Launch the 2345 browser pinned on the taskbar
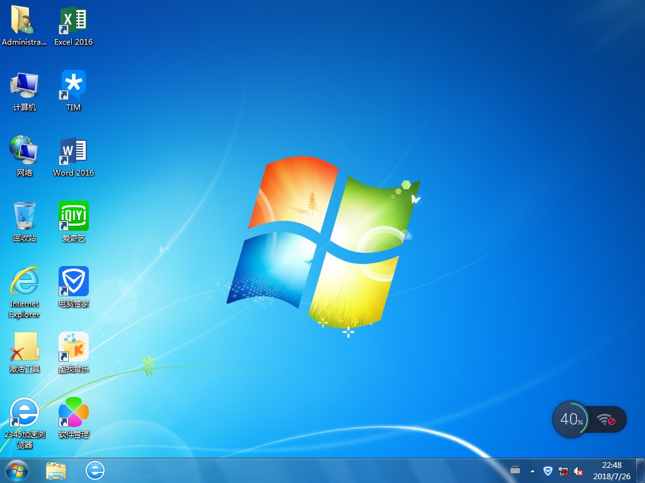 [x=95, y=470]
